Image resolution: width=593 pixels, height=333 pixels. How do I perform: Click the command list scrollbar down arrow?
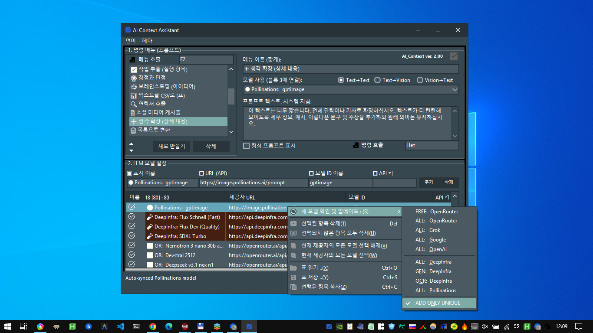[x=231, y=132]
